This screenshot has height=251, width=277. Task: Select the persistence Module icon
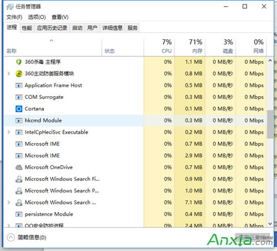coord(19,214)
